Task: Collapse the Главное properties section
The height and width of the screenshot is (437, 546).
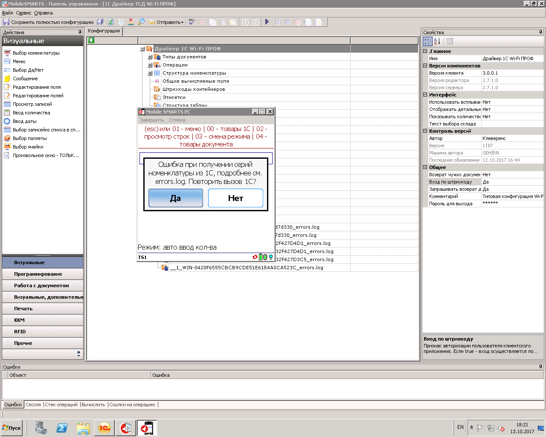Action: click(425, 51)
